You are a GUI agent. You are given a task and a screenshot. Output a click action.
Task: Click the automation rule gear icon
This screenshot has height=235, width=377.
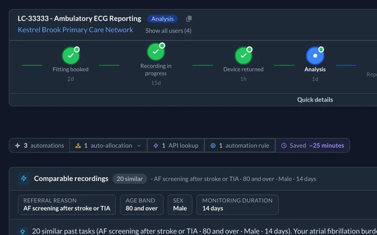213,146
